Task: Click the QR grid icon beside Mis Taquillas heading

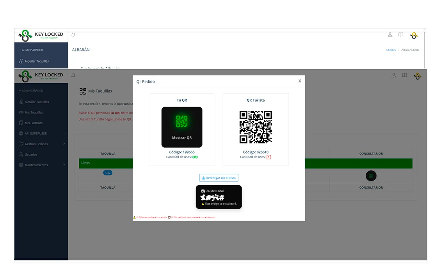Action: click(x=83, y=91)
